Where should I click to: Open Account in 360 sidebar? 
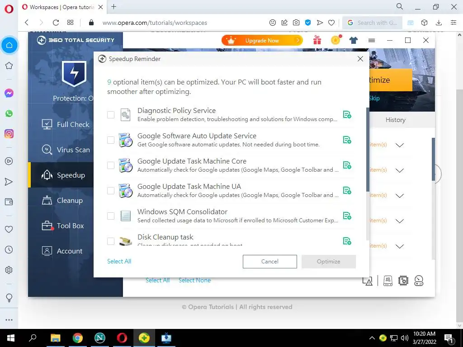(61, 251)
